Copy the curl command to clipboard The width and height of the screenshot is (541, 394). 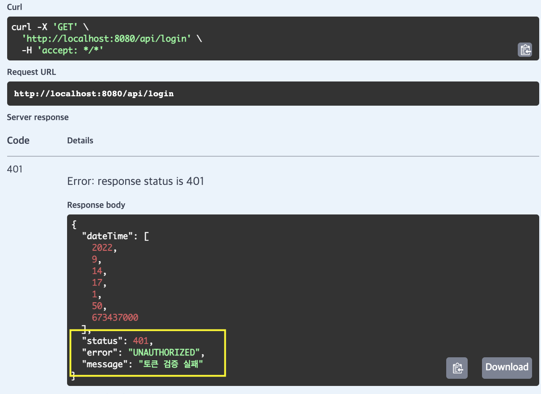coord(525,50)
